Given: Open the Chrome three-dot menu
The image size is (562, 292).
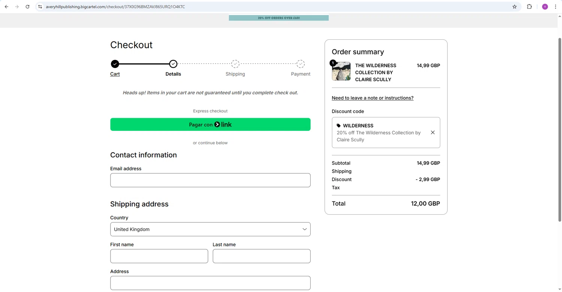Looking at the screenshot, I should (x=556, y=7).
